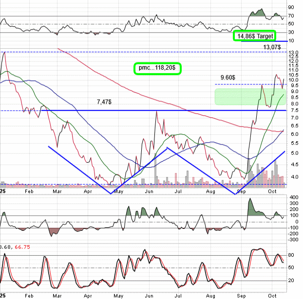Click the "9.60$" dashed level label
Viewport: 303px width, 299px height.
228,77
